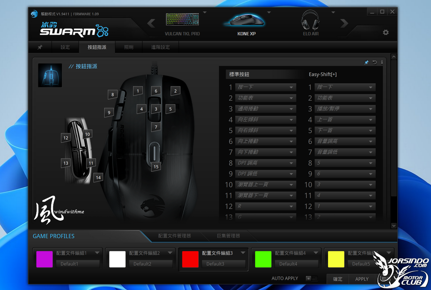431x290 pixels.
Task: Open standard button 2 dropdown 功能表
Action: point(266,98)
